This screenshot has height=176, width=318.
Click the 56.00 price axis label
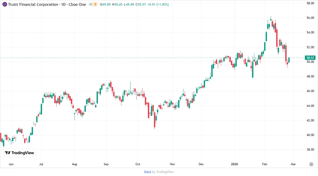[x=310, y=18]
